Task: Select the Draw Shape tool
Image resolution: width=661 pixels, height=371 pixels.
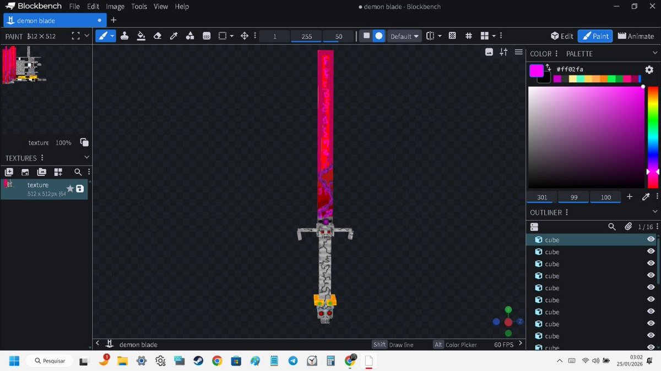Action: pos(190,36)
